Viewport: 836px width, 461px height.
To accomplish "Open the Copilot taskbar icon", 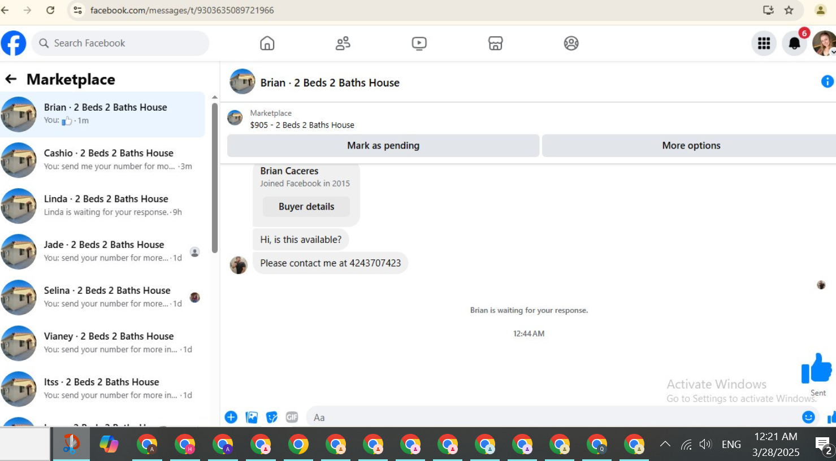I will [x=109, y=444].
